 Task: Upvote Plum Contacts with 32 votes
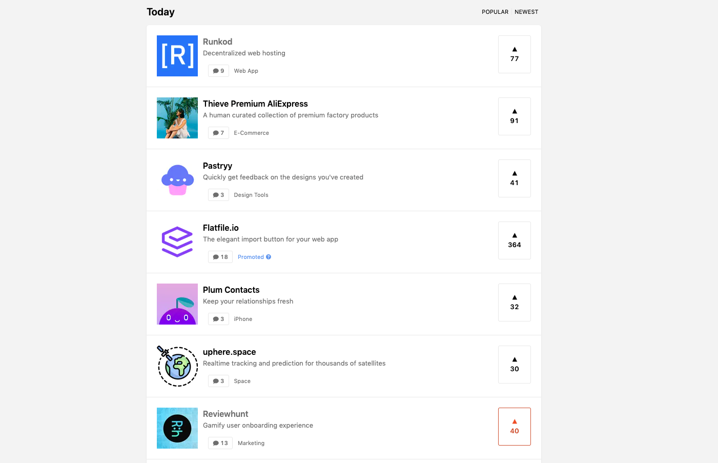[515, 303]
